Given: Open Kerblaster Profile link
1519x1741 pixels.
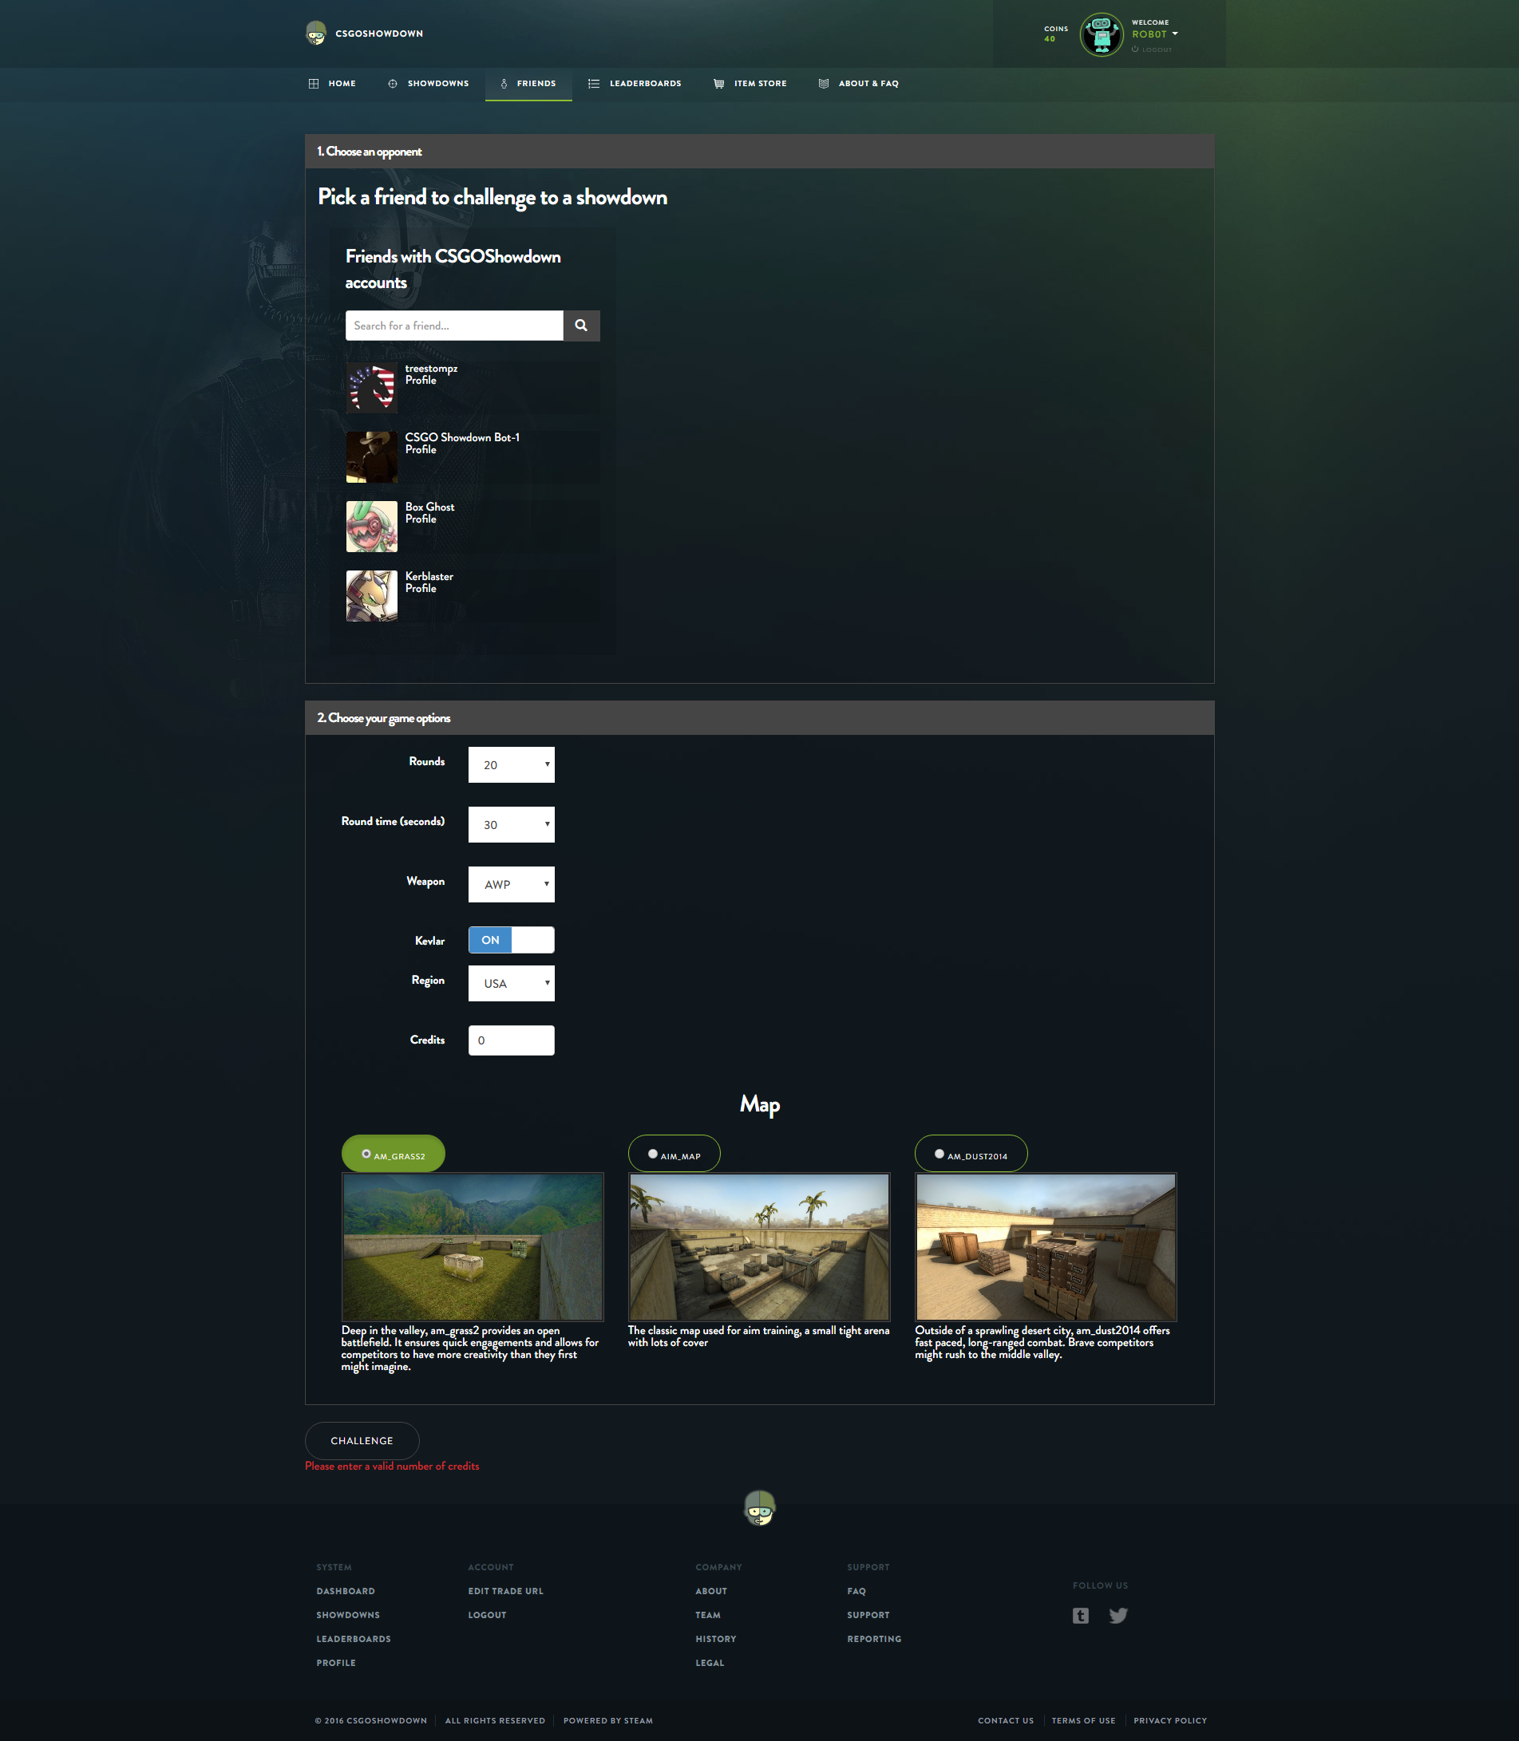Looking at the screenshot, I should coord(421,589).
